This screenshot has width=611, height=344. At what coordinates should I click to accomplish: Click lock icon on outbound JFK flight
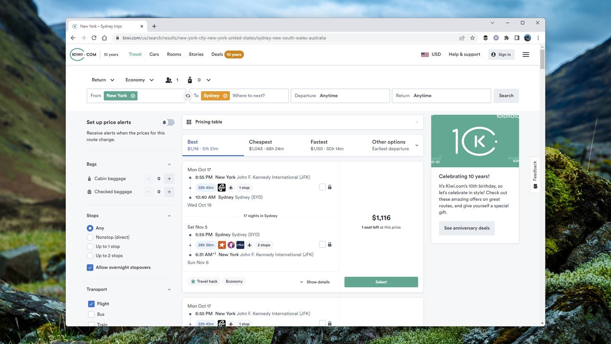click(x=330, y=187)
